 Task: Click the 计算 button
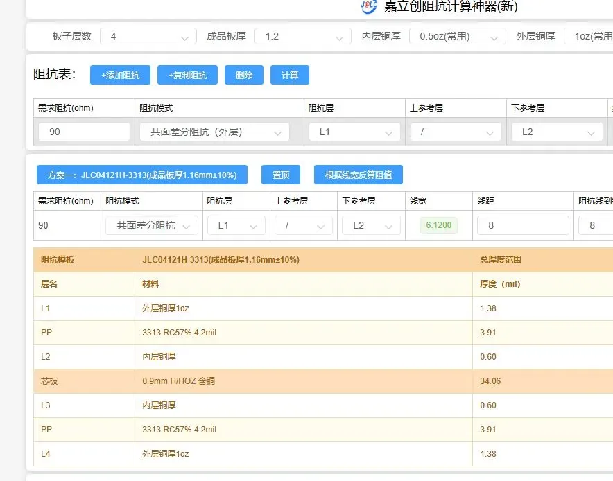click(290, 75)
